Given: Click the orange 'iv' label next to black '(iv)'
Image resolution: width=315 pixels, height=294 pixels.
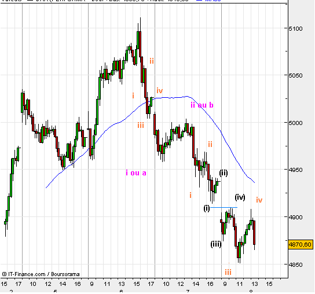Looking at the screenshot, I should pyautogui.click(x=259, y=200).
